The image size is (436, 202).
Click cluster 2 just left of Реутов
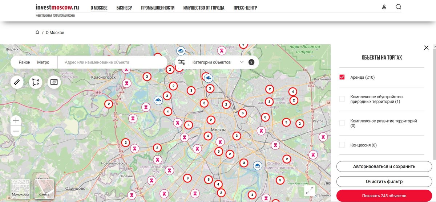(x=299, y=124)
